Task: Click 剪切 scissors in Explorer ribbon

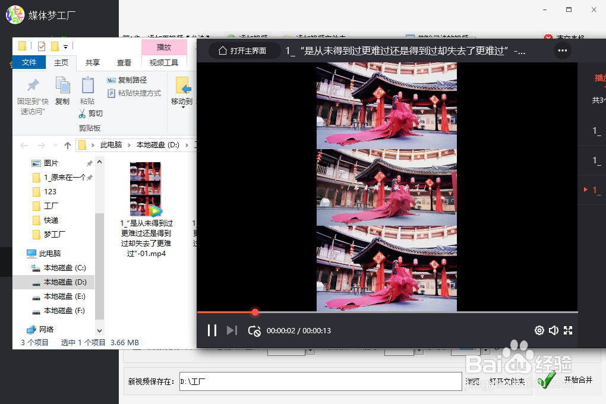Action: coord(91,113)
